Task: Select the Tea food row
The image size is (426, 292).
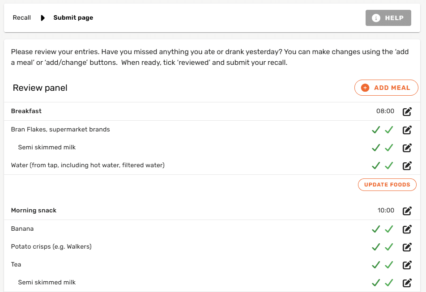Action: tap(212, 265)
